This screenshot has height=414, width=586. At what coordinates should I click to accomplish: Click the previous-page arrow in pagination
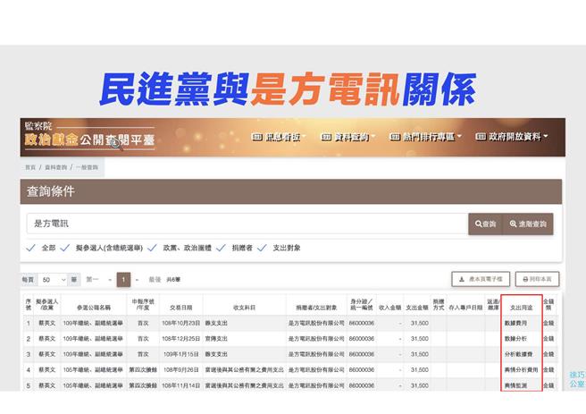click(x=110, y=280)
